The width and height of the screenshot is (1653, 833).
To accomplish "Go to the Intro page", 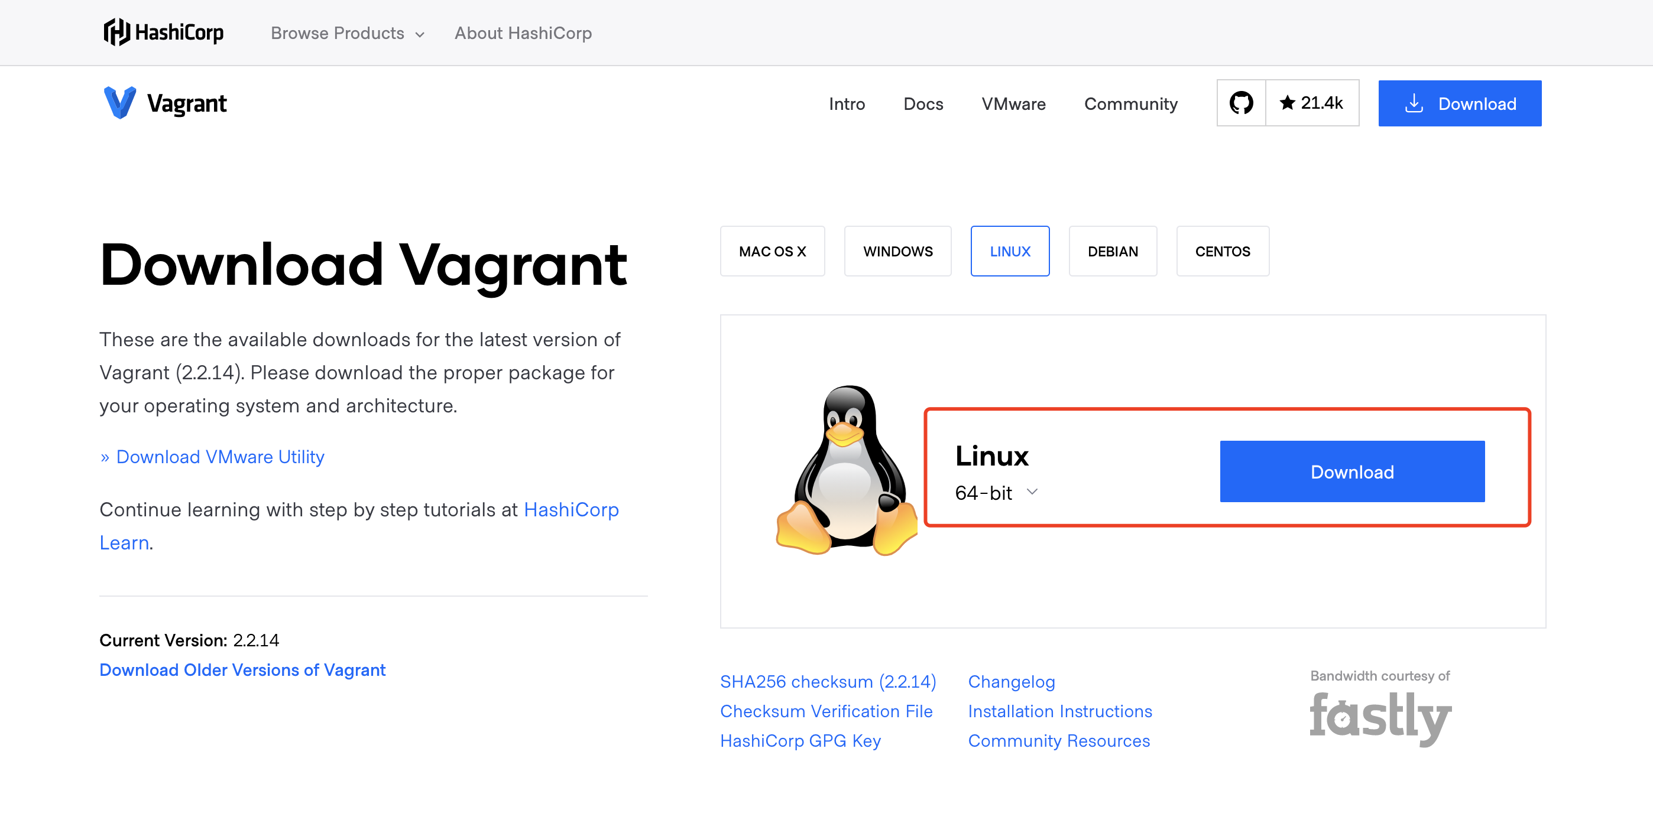I will 847,104.
